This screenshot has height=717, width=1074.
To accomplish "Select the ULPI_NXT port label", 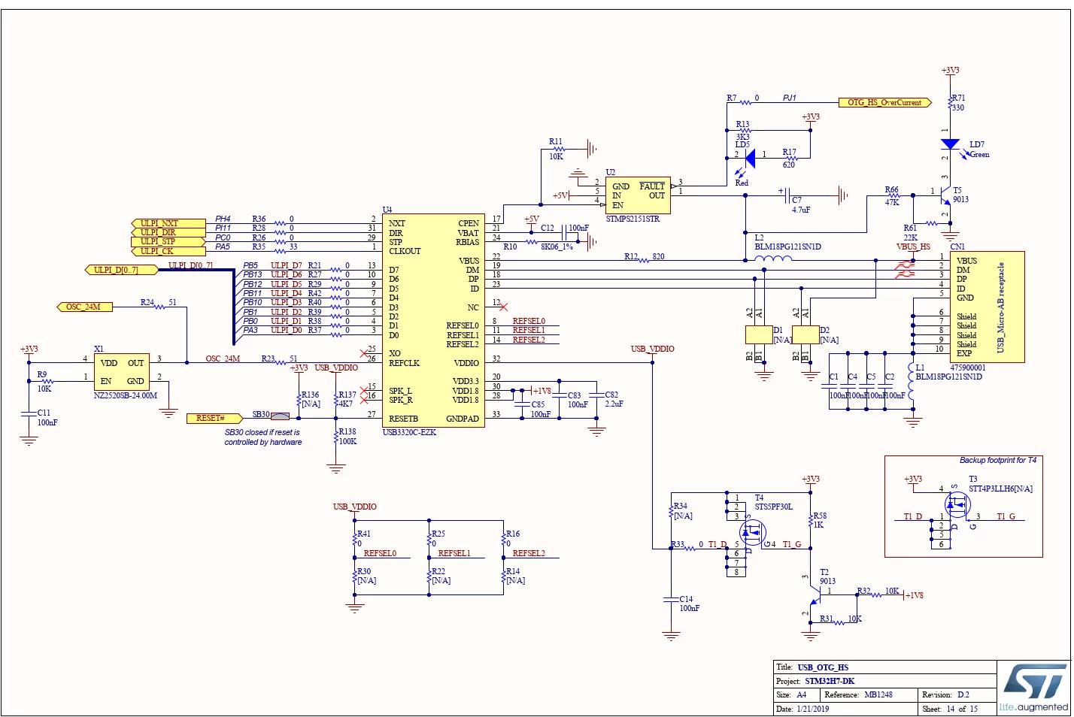I will (168, 223).
